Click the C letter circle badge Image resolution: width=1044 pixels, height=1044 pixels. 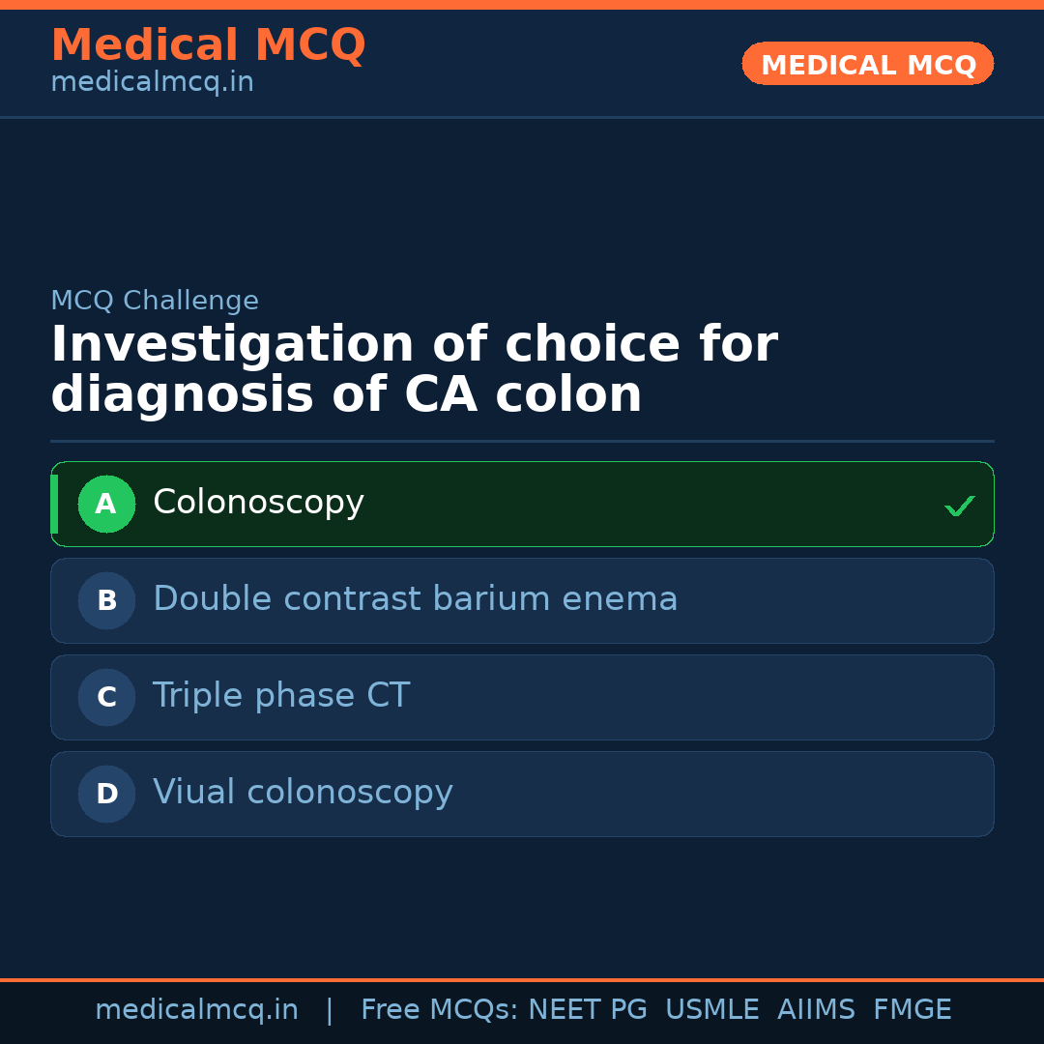pyautogui.click(x=106, y=698)
